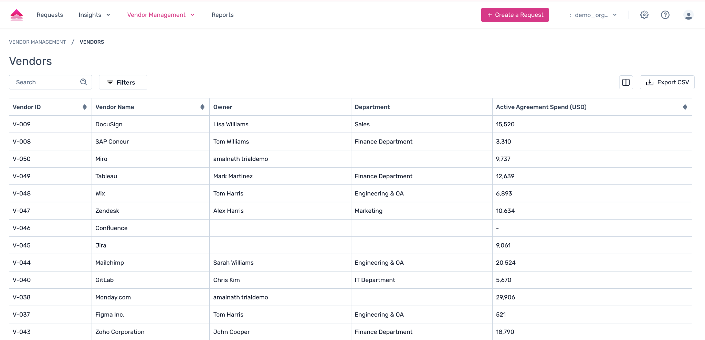Click owner Alex Harris

228,211
